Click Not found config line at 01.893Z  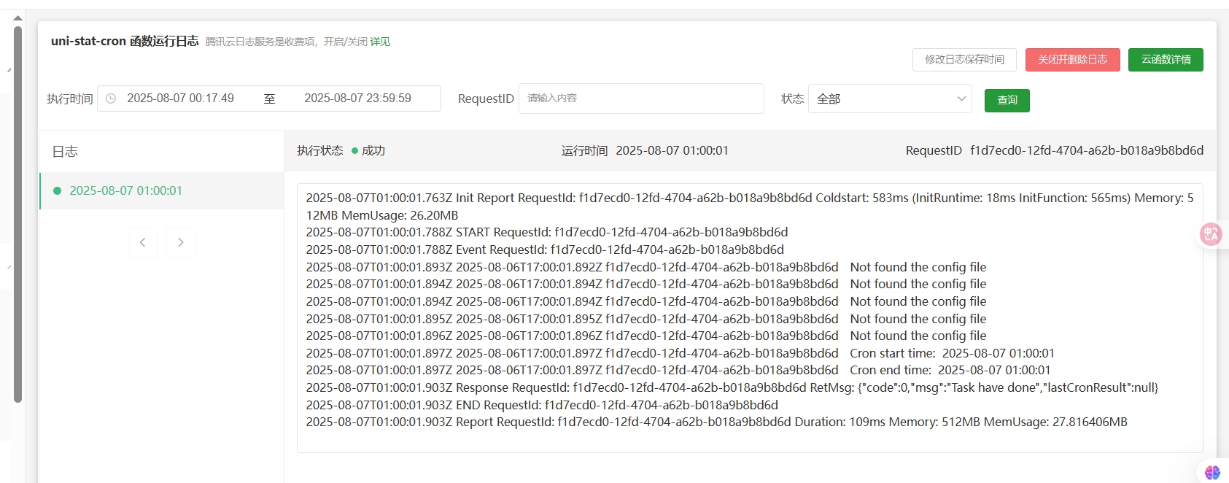(x=646, y=267)
